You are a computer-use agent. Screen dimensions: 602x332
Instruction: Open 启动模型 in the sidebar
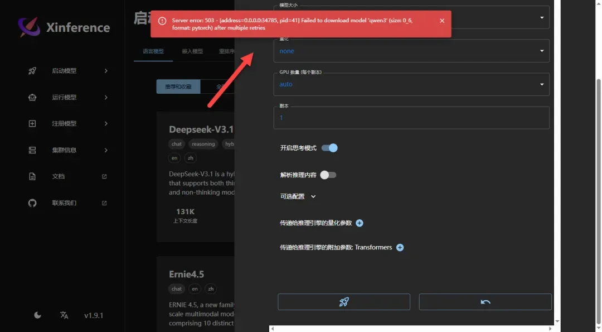click(x=64, y=71)
